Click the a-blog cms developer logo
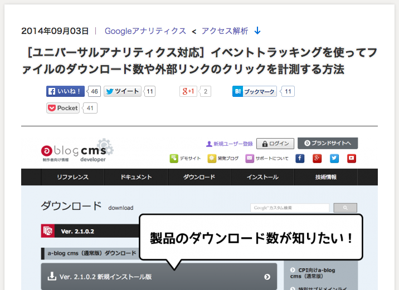This screenshot has width=399, height=290. [x=77, y=150]
